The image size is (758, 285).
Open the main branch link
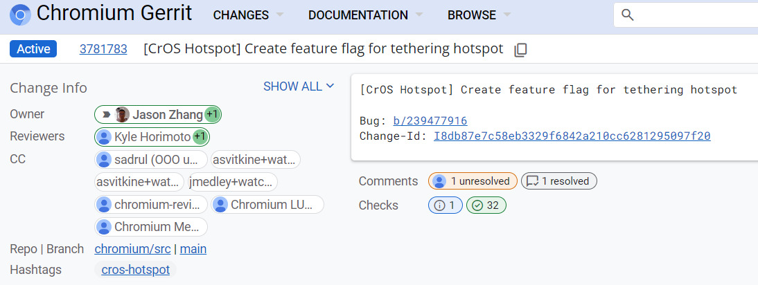pos(193,249)
